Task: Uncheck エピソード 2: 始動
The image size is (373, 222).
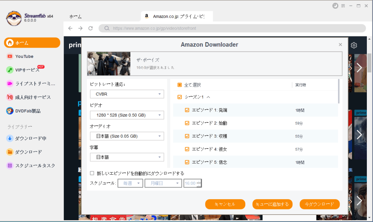Action: click(187, 123)
